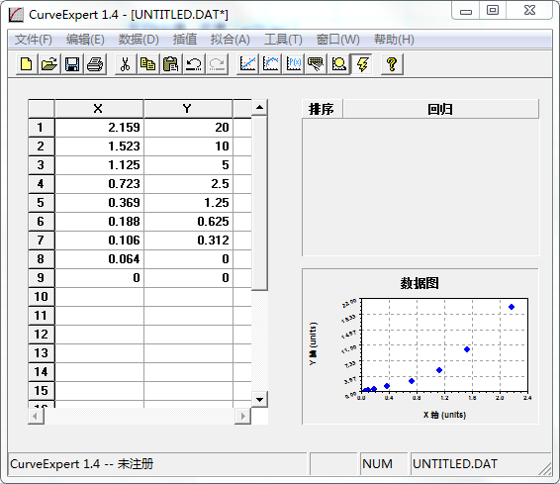560x484 pixels.
Task: Cut selection with the scissors icon
Action: pos(126,64)
